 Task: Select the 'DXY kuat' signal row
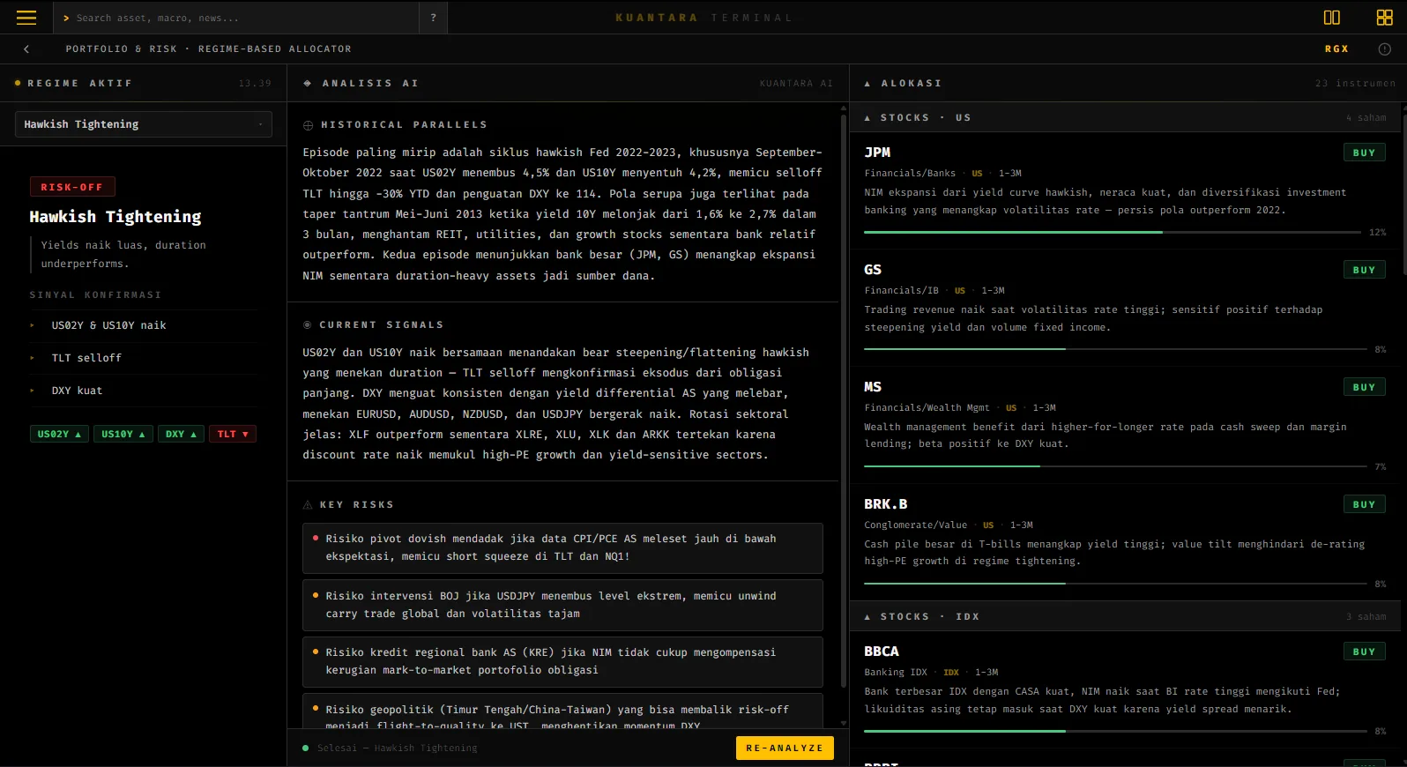click(x=144, y=391)
